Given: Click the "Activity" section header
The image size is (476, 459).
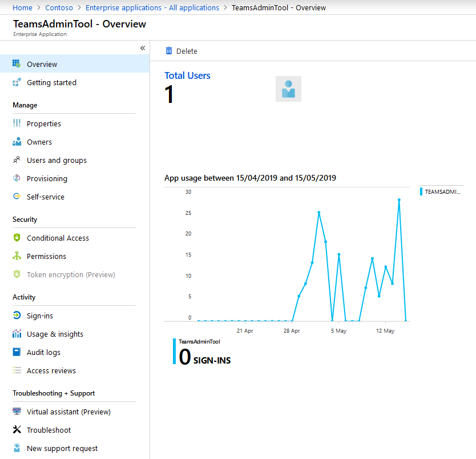Looking at the screenshot, I should pyautogui.click(x=24, y=297).
